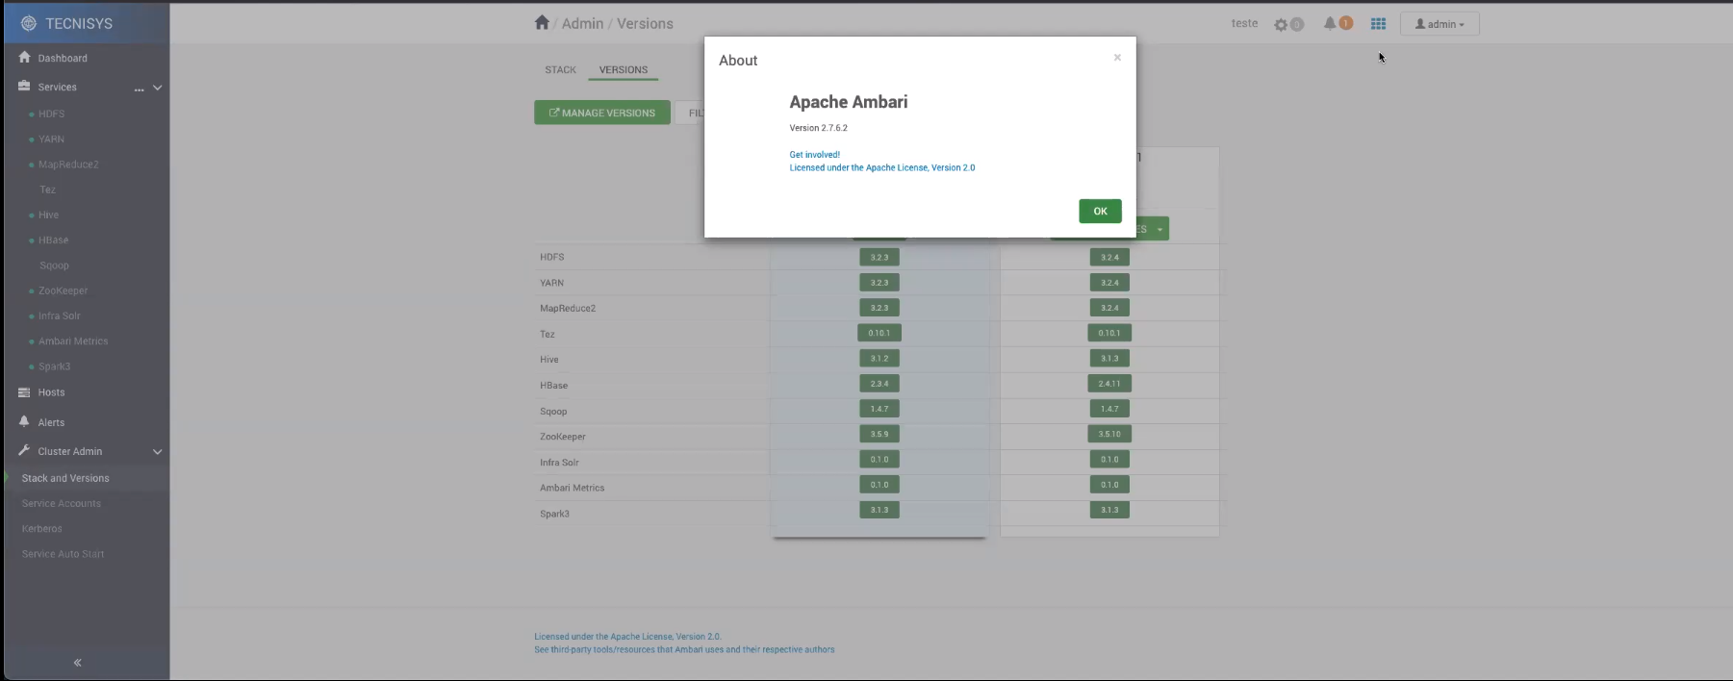Open Dashboard from sidebar

coord(63,58)
